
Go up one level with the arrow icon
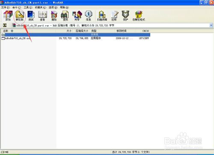click(5, 25)
